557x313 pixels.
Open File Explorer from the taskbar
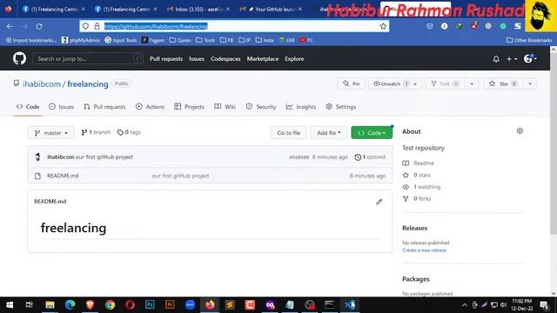click(x=50, y=305)
